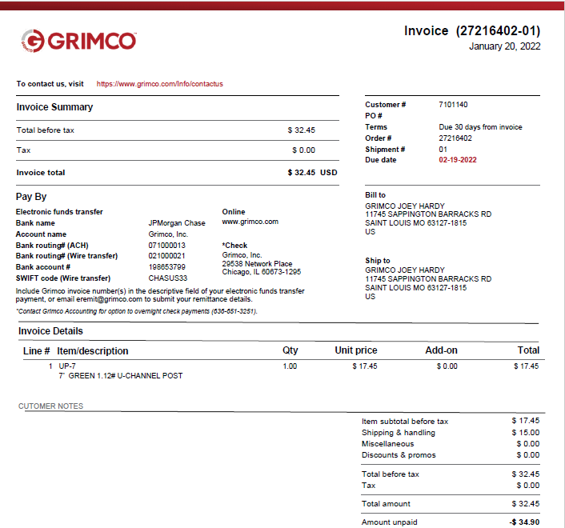Open the grimco.com contact us link
The width and height of the screenshot is (565, 528).
(x=159, y=83)
